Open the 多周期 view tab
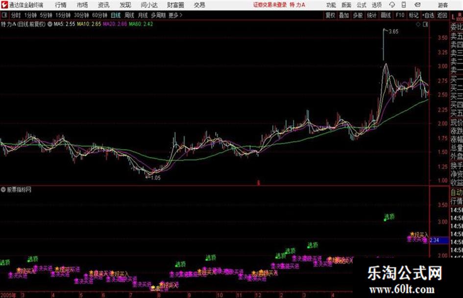463x298 pixels. (x=158, y=15)
